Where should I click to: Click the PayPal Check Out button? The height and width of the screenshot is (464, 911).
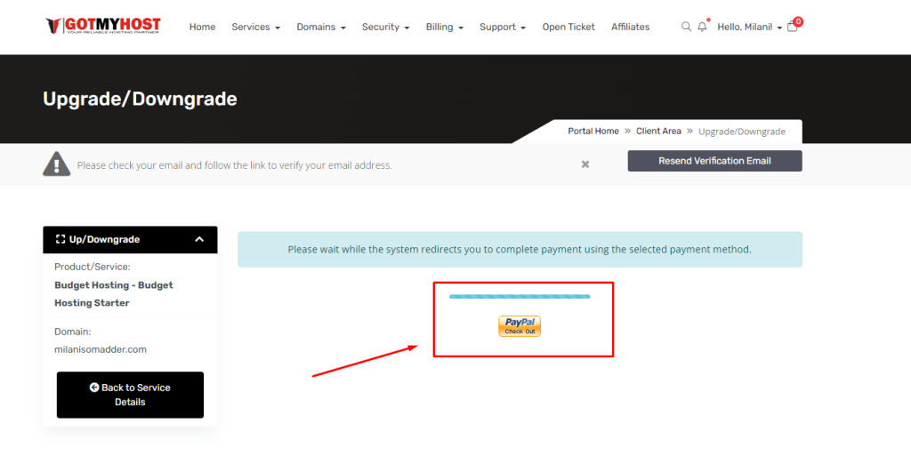coord(520,326)
